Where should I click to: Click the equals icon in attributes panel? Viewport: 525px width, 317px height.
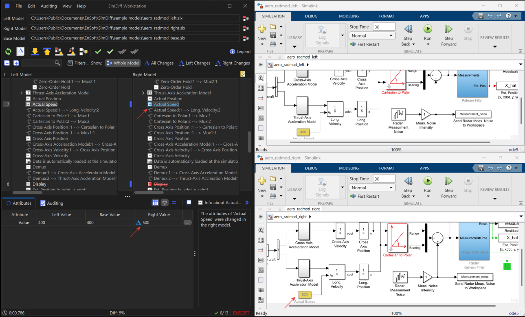tap(174, 203)
